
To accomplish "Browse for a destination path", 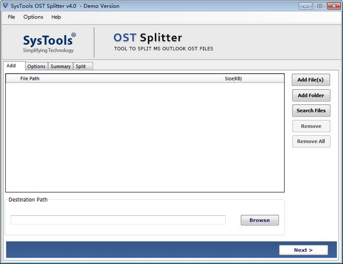I will [260, 220].
